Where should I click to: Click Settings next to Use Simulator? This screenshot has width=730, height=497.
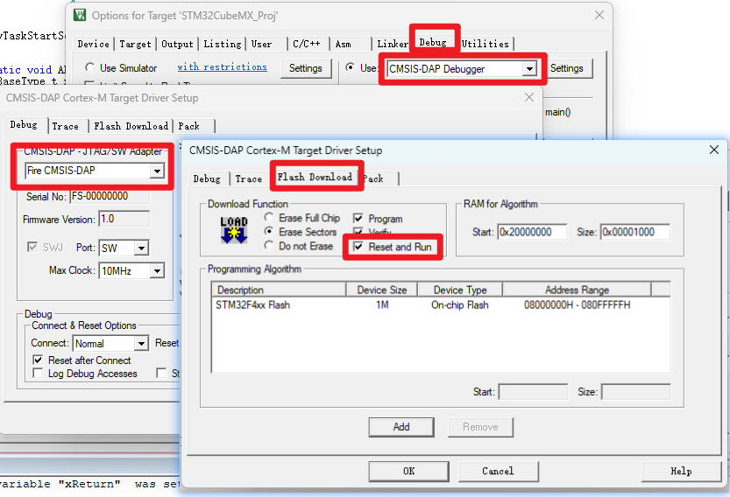click(305, 68)
